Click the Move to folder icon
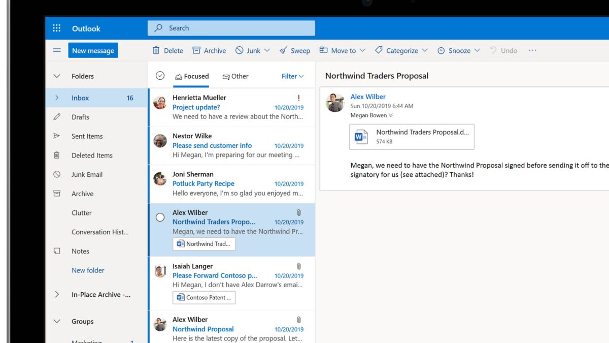This screenshot has width=609, height=343. (323, 50)
